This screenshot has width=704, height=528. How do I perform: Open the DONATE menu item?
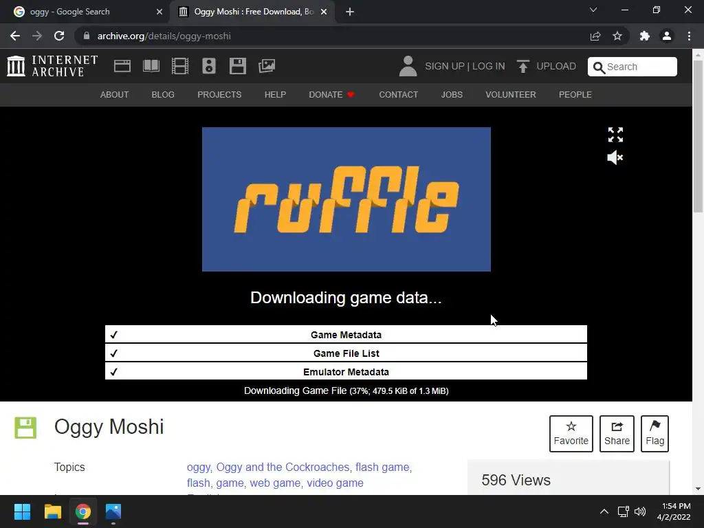pos(332,95)
